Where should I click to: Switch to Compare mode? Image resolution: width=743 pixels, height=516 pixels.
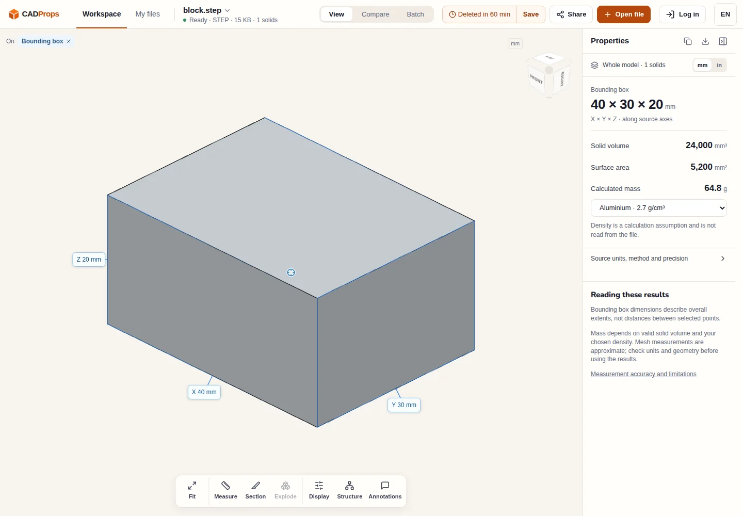(x=375, y=14)
